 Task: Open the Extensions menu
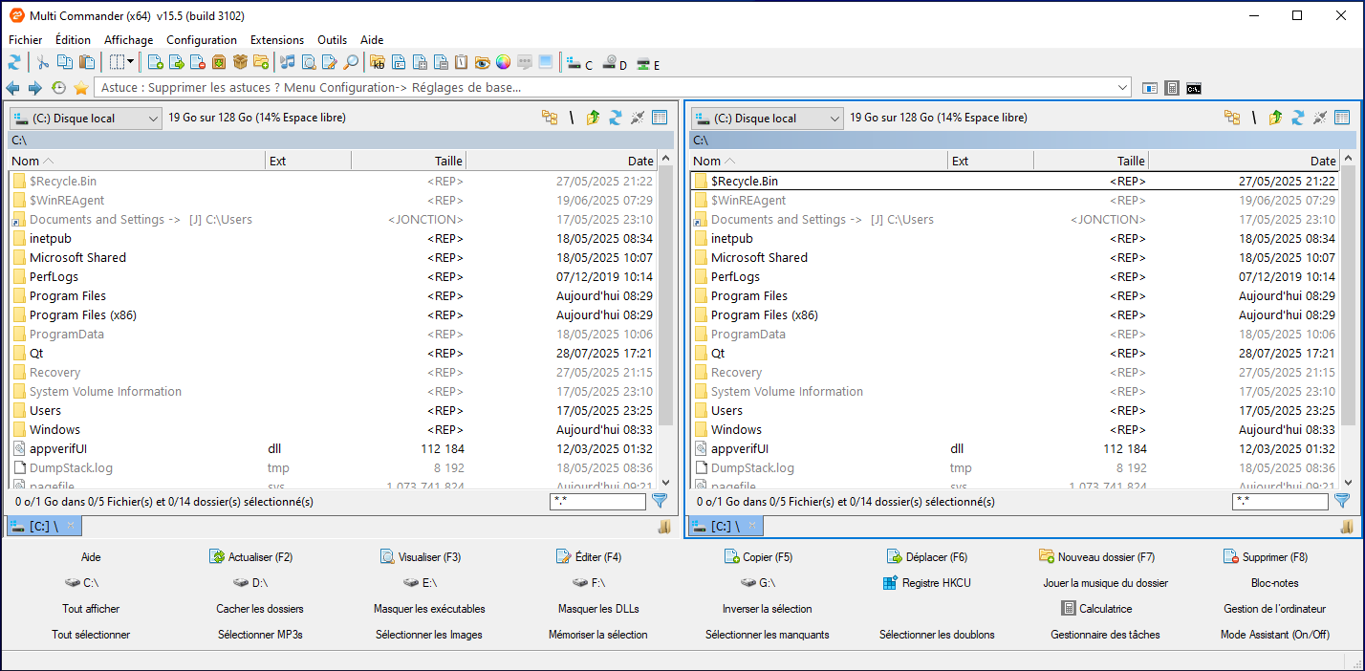tap(276, 40)
